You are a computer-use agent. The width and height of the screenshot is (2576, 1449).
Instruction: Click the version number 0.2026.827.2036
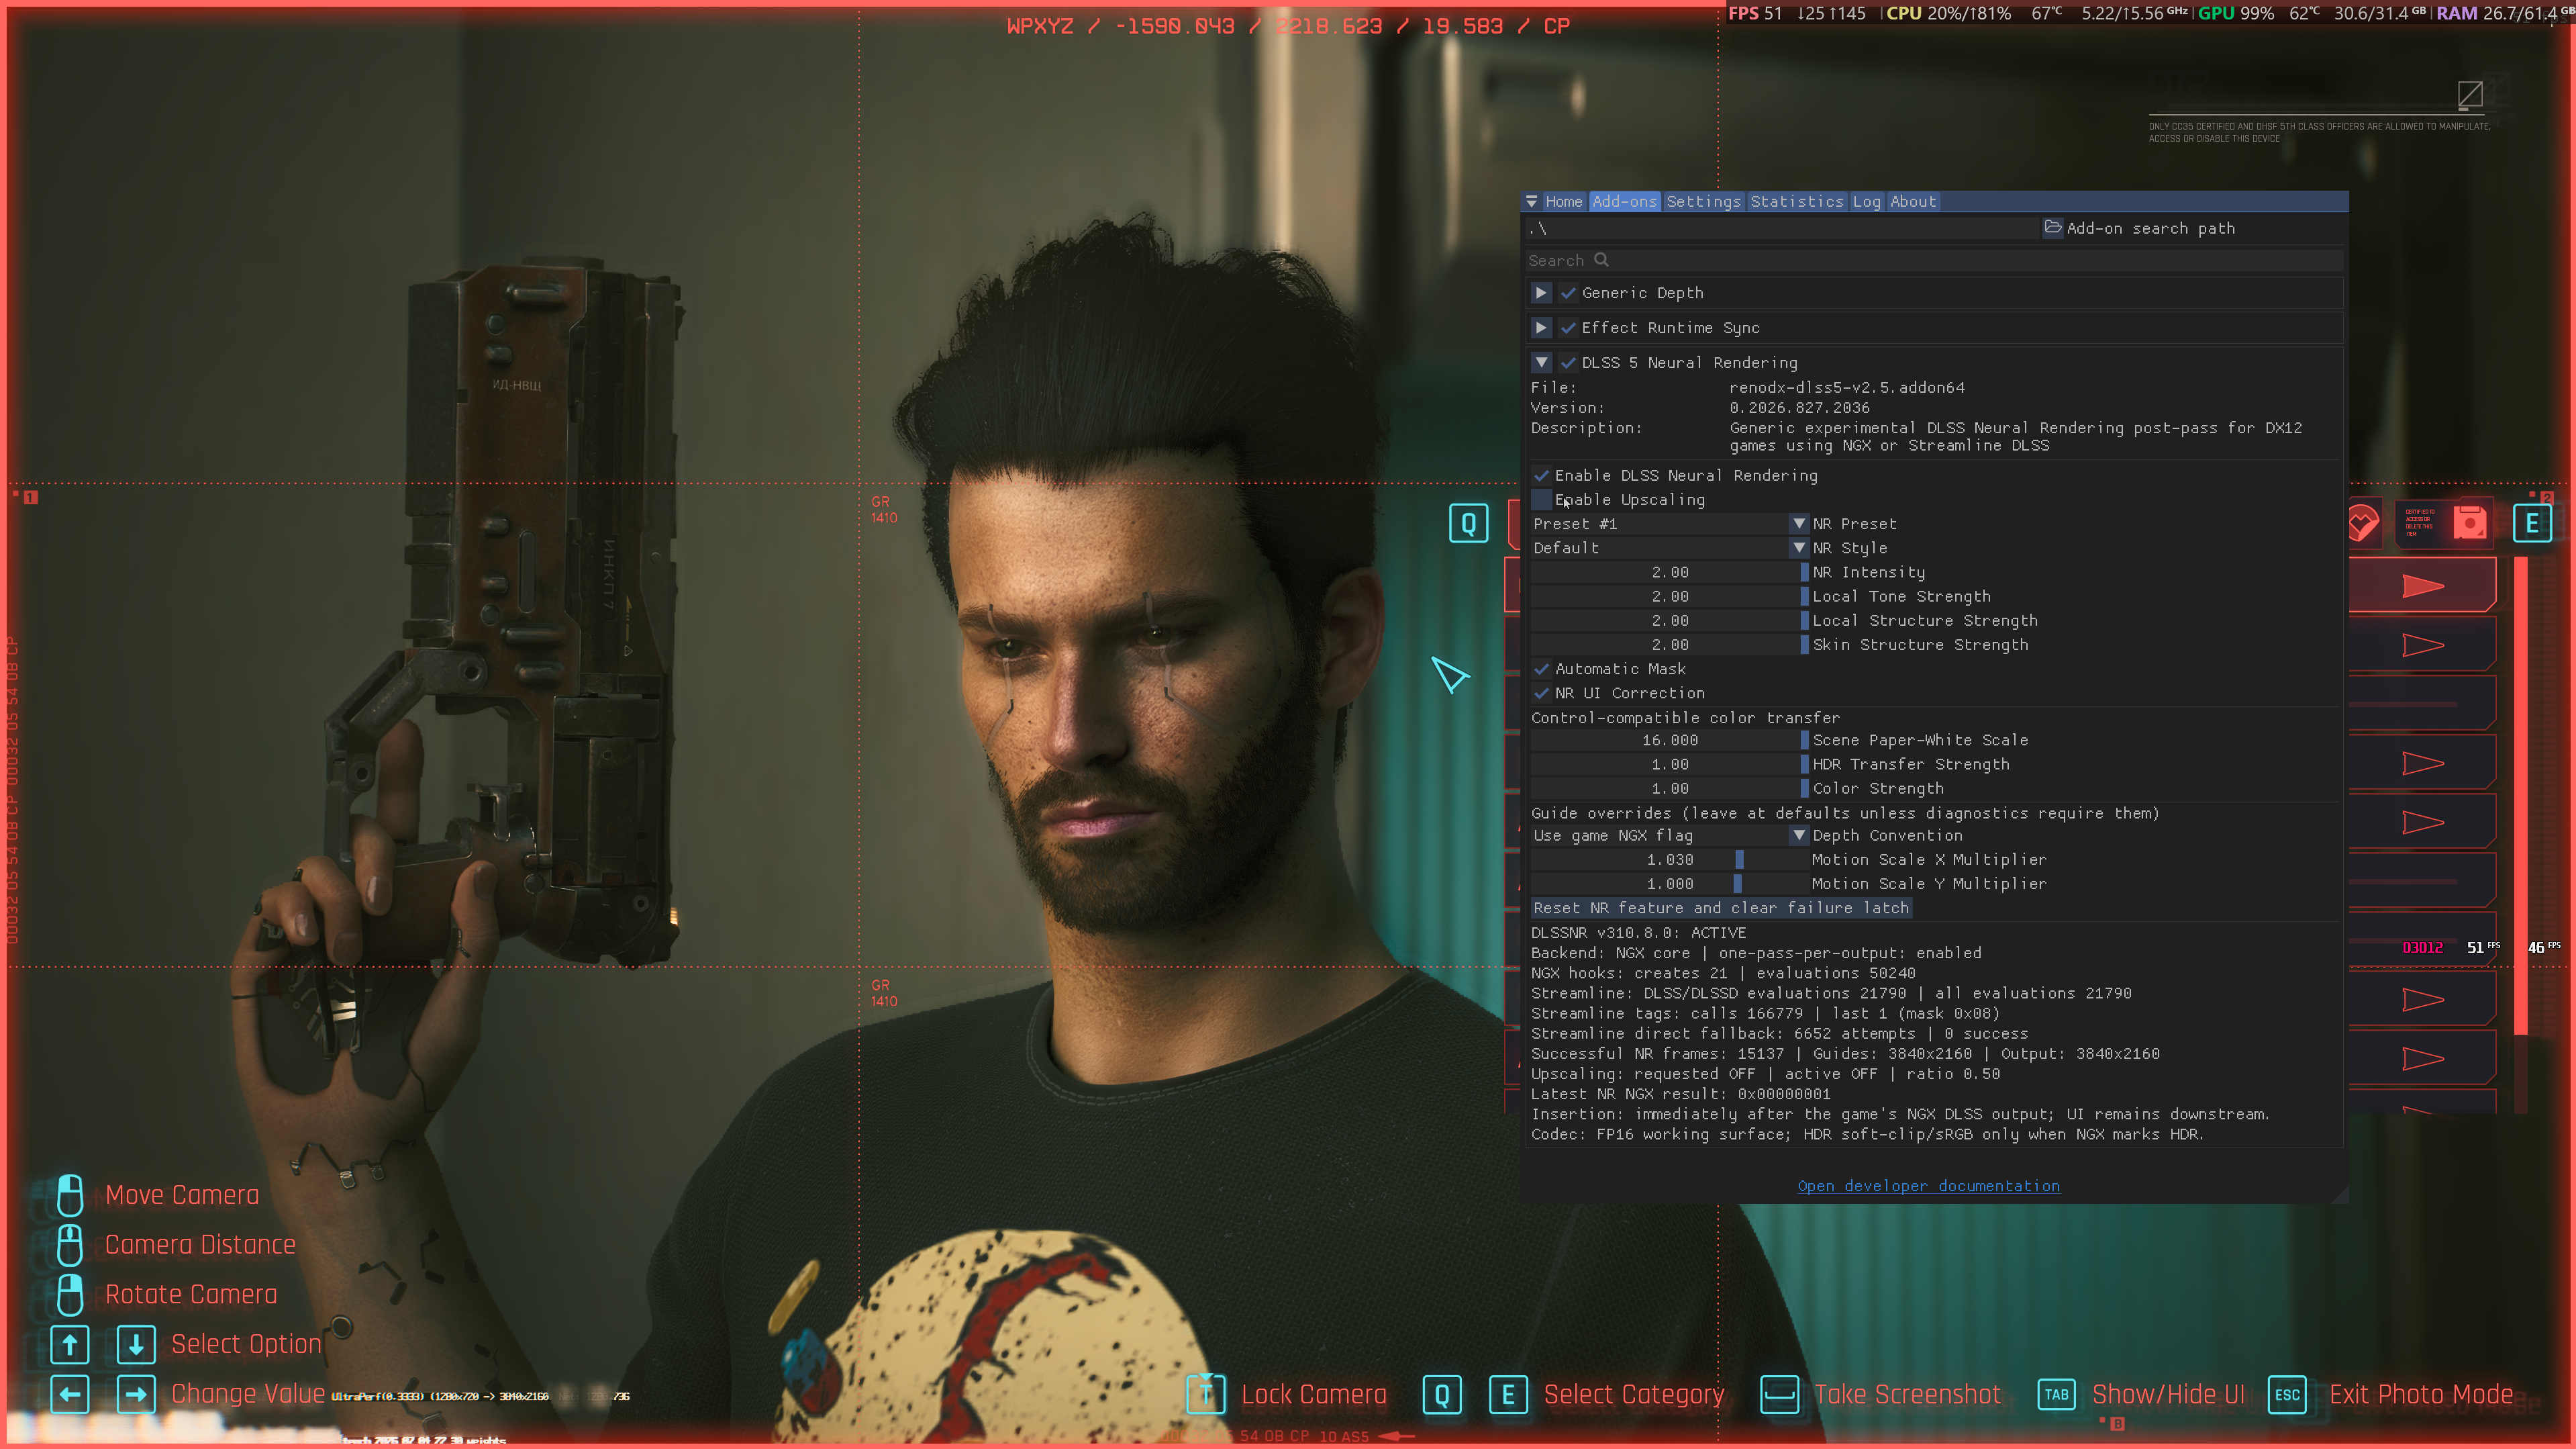click(x=1799, y=408)
